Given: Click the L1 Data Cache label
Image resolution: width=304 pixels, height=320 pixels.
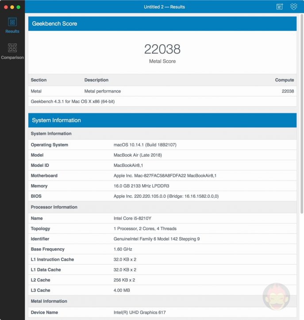Looking at the screenshot, I should (46, 270).
